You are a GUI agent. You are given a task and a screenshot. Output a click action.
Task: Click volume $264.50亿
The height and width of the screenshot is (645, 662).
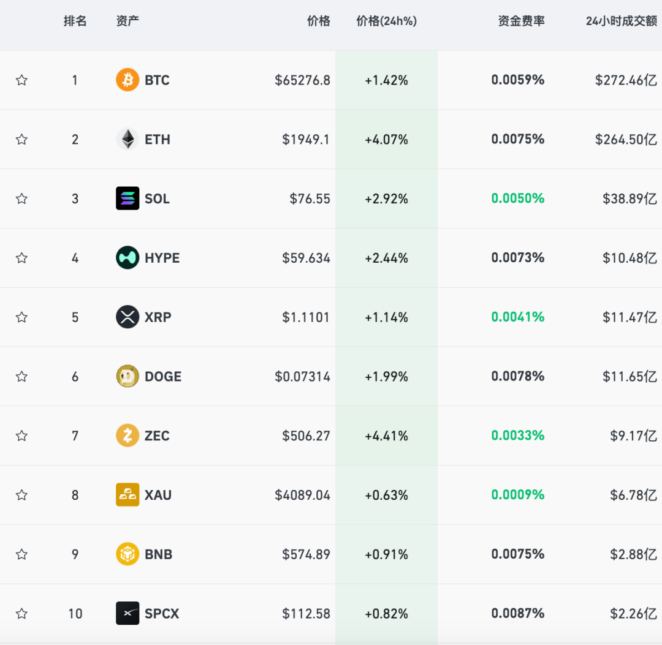coord(626,139)
